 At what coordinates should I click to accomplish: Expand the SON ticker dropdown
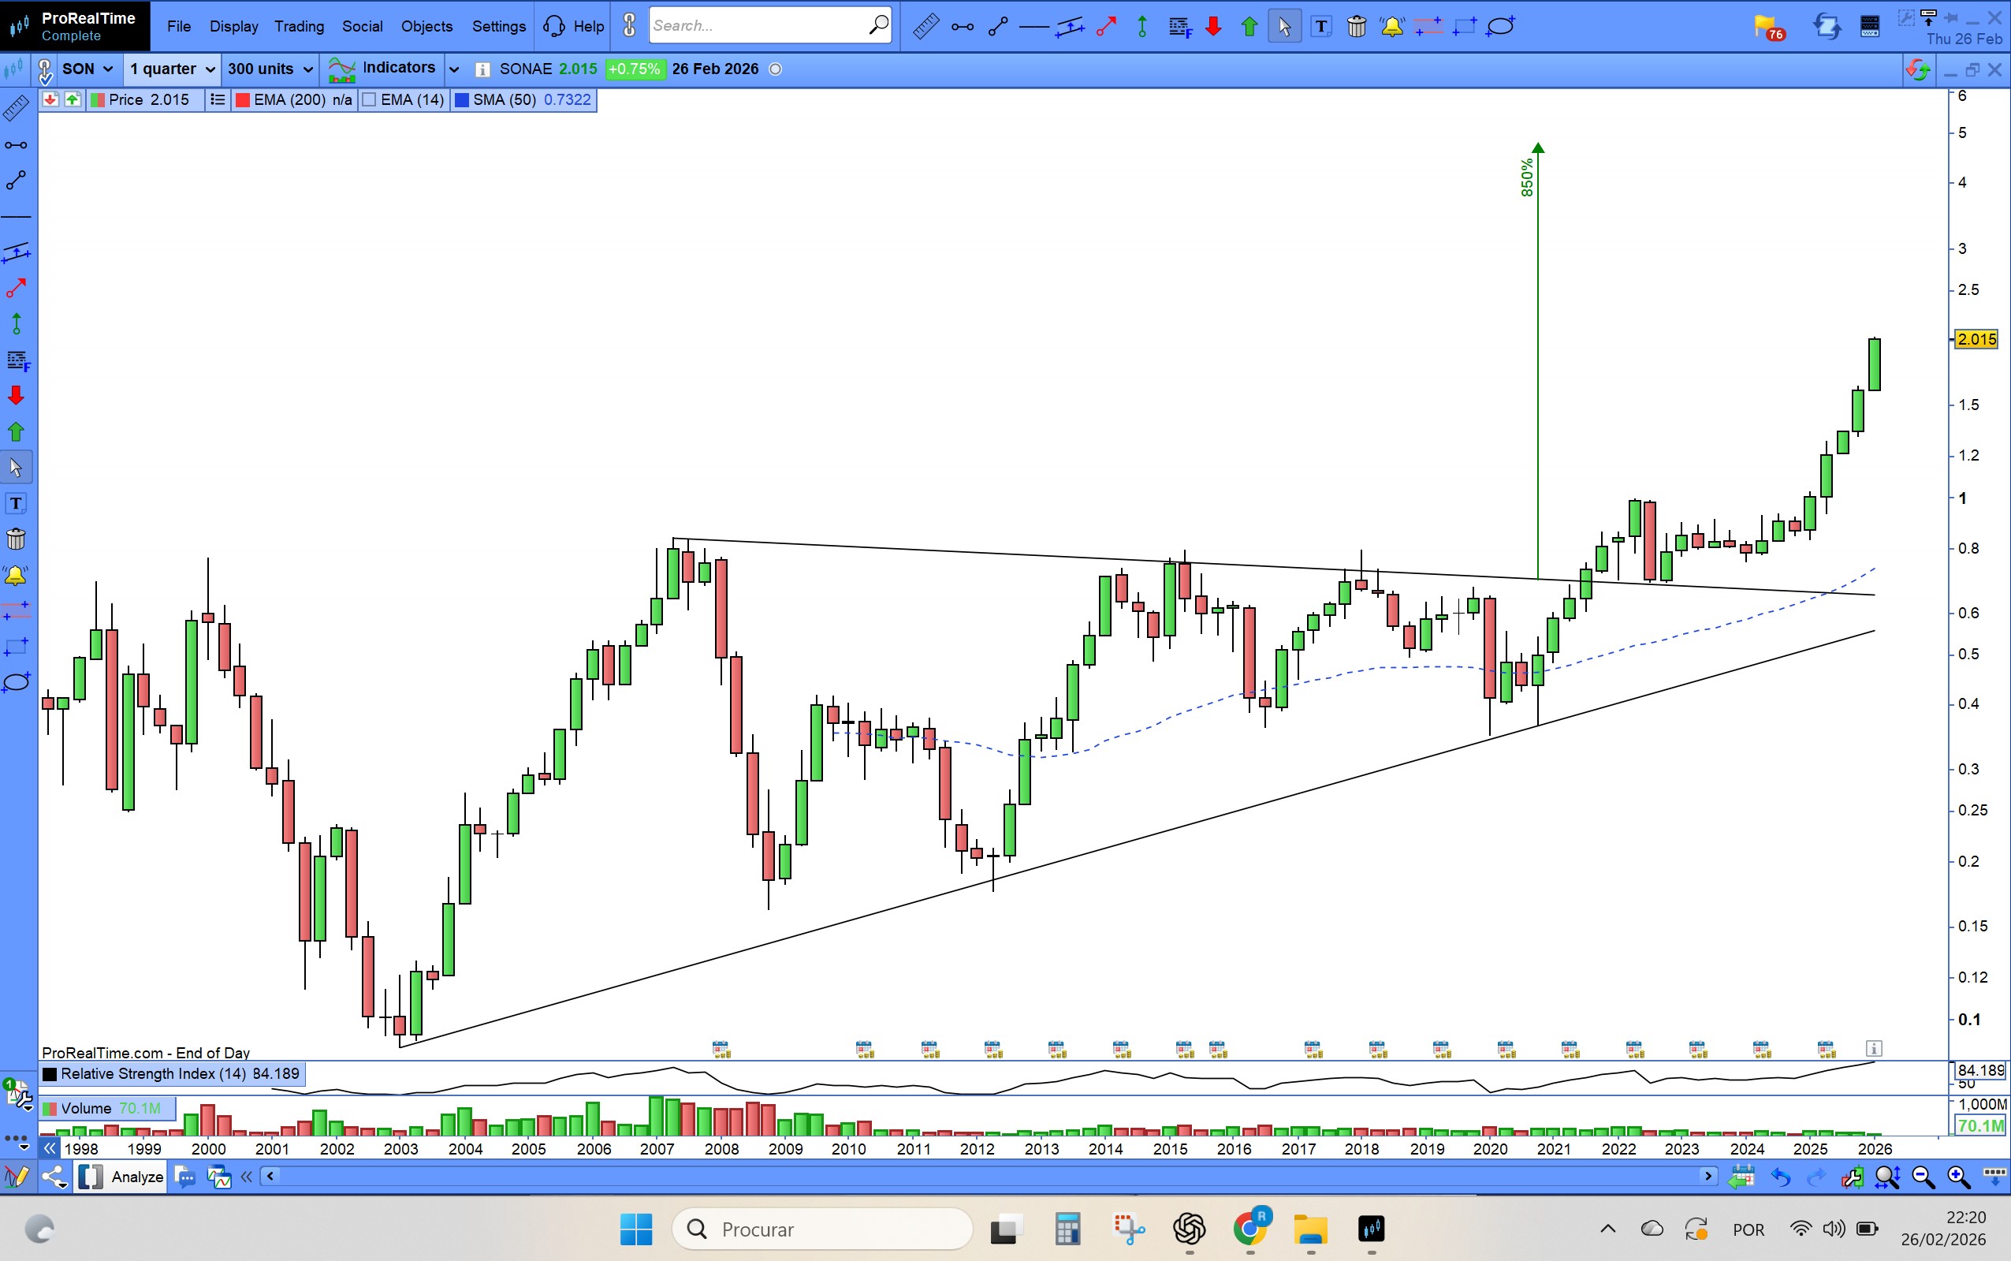[87, 69]
